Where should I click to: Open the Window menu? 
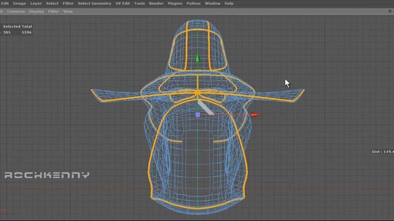(x=212, y=4)
